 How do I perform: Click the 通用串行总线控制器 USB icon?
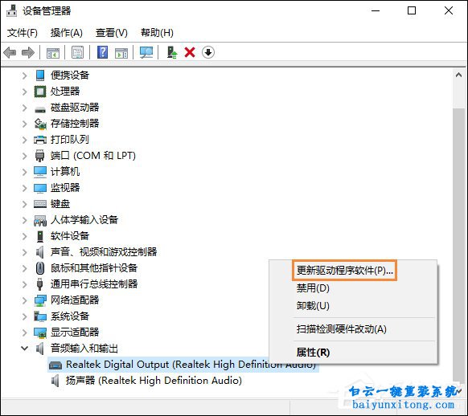(x=39, y=284)
